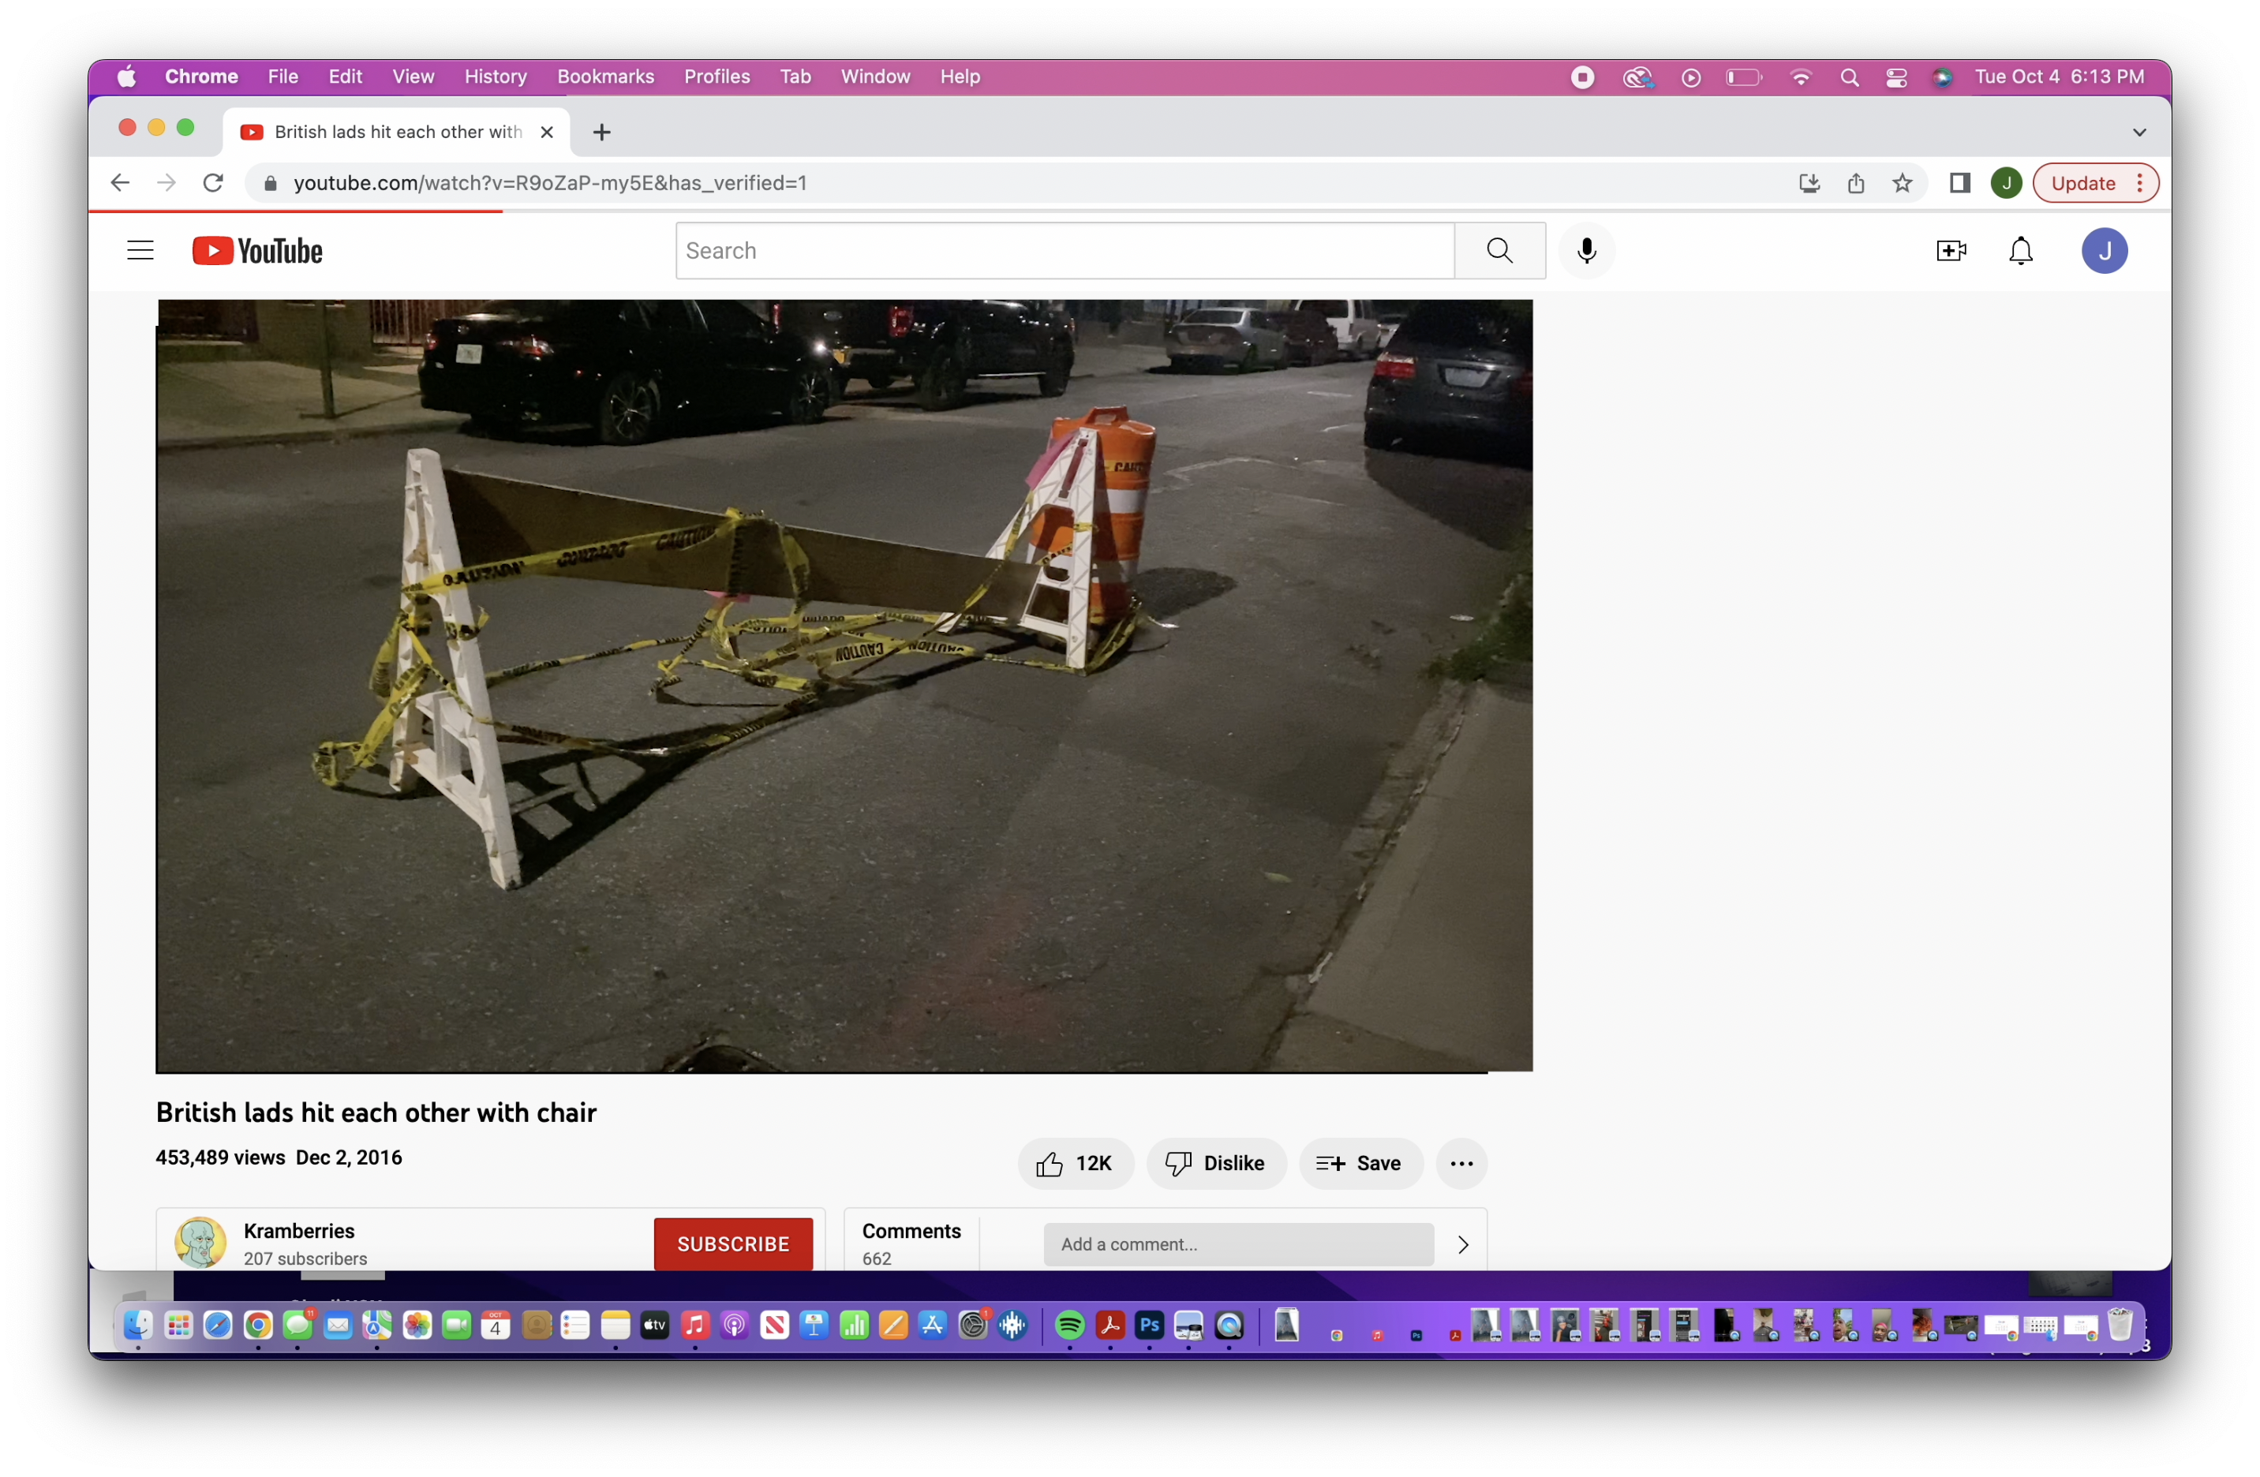
Task: Open YouTube notifications bell
Action: 2021,251
